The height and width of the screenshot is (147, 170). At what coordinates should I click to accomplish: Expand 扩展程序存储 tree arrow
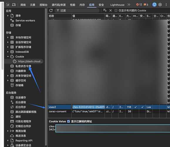coord(8,47)
